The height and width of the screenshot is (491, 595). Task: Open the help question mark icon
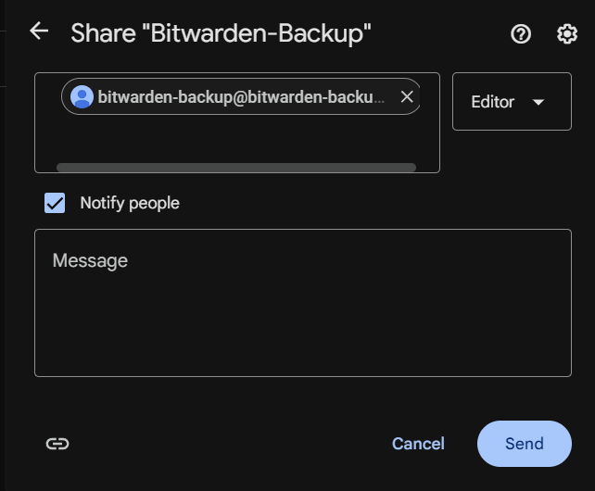tap(521, 34)
